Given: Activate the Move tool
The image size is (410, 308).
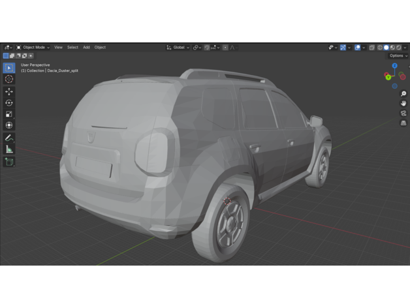Looking at the screenshot, I should [9, 92].
